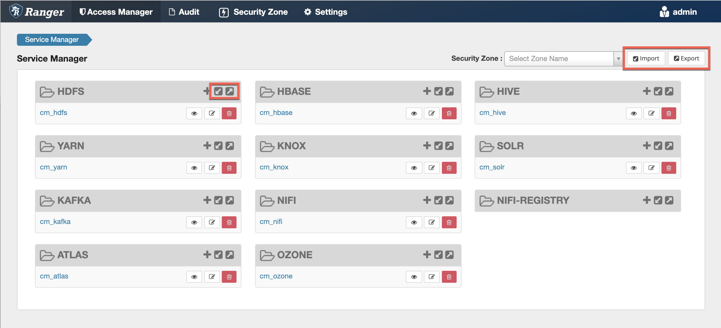Edit the cm_knox service

432,168
